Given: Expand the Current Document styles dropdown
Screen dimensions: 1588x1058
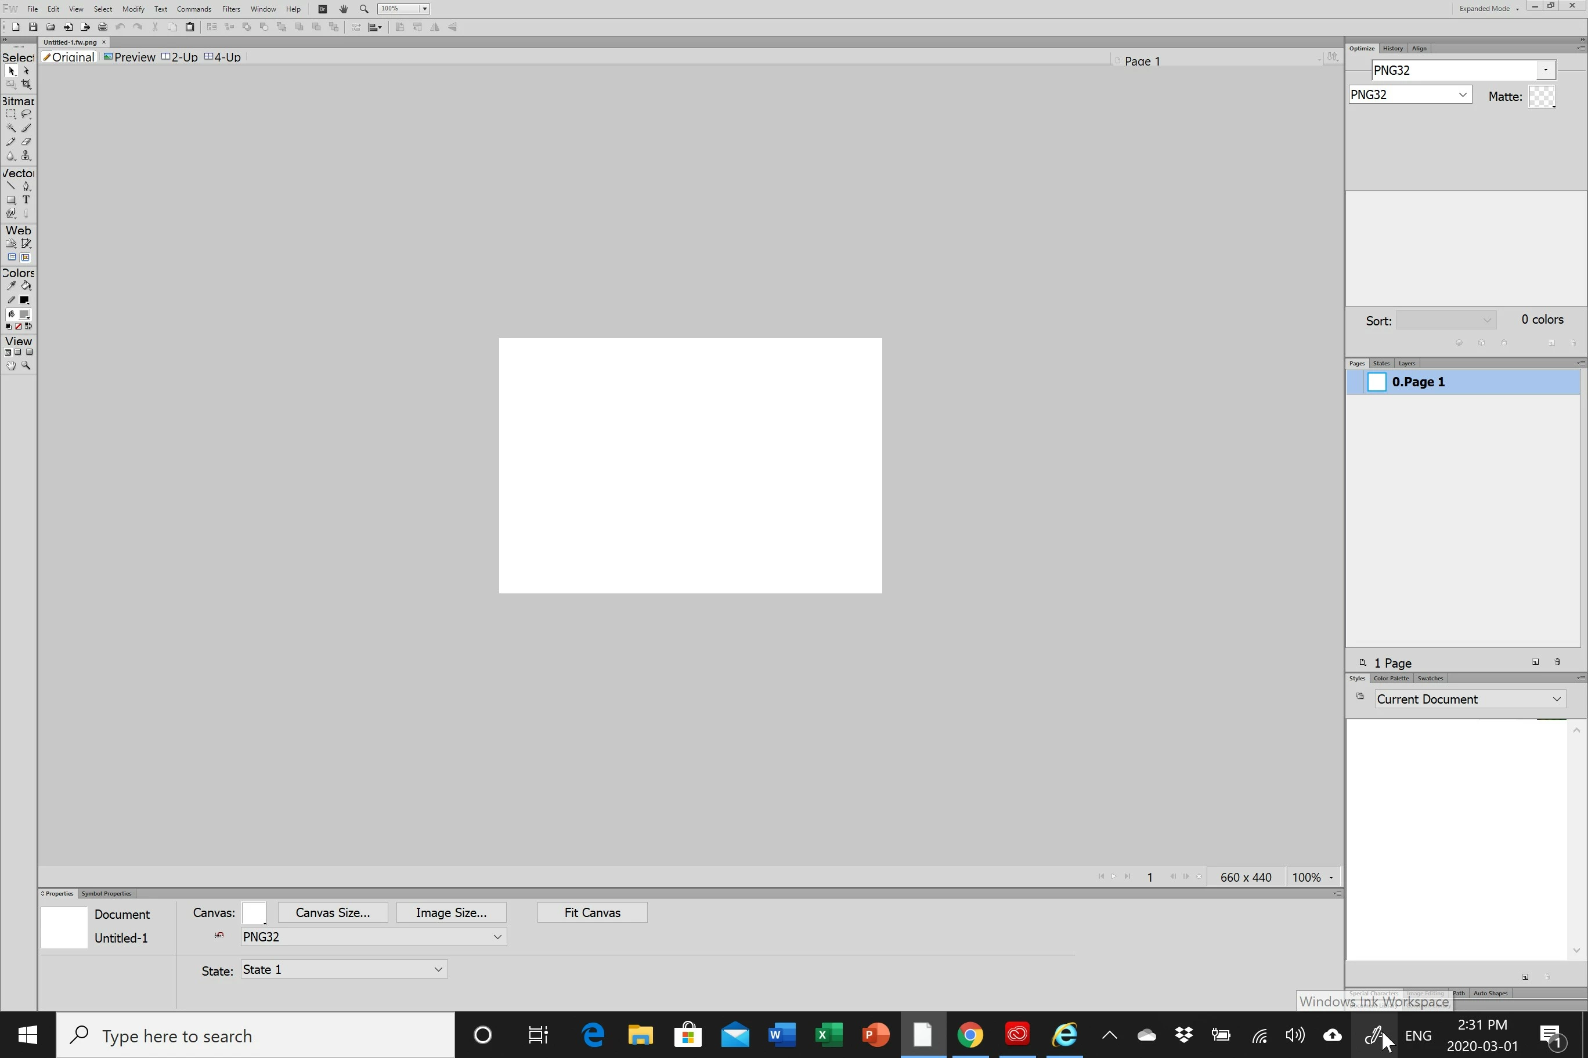Looking at the screenshot, I should coord(1470,699).
